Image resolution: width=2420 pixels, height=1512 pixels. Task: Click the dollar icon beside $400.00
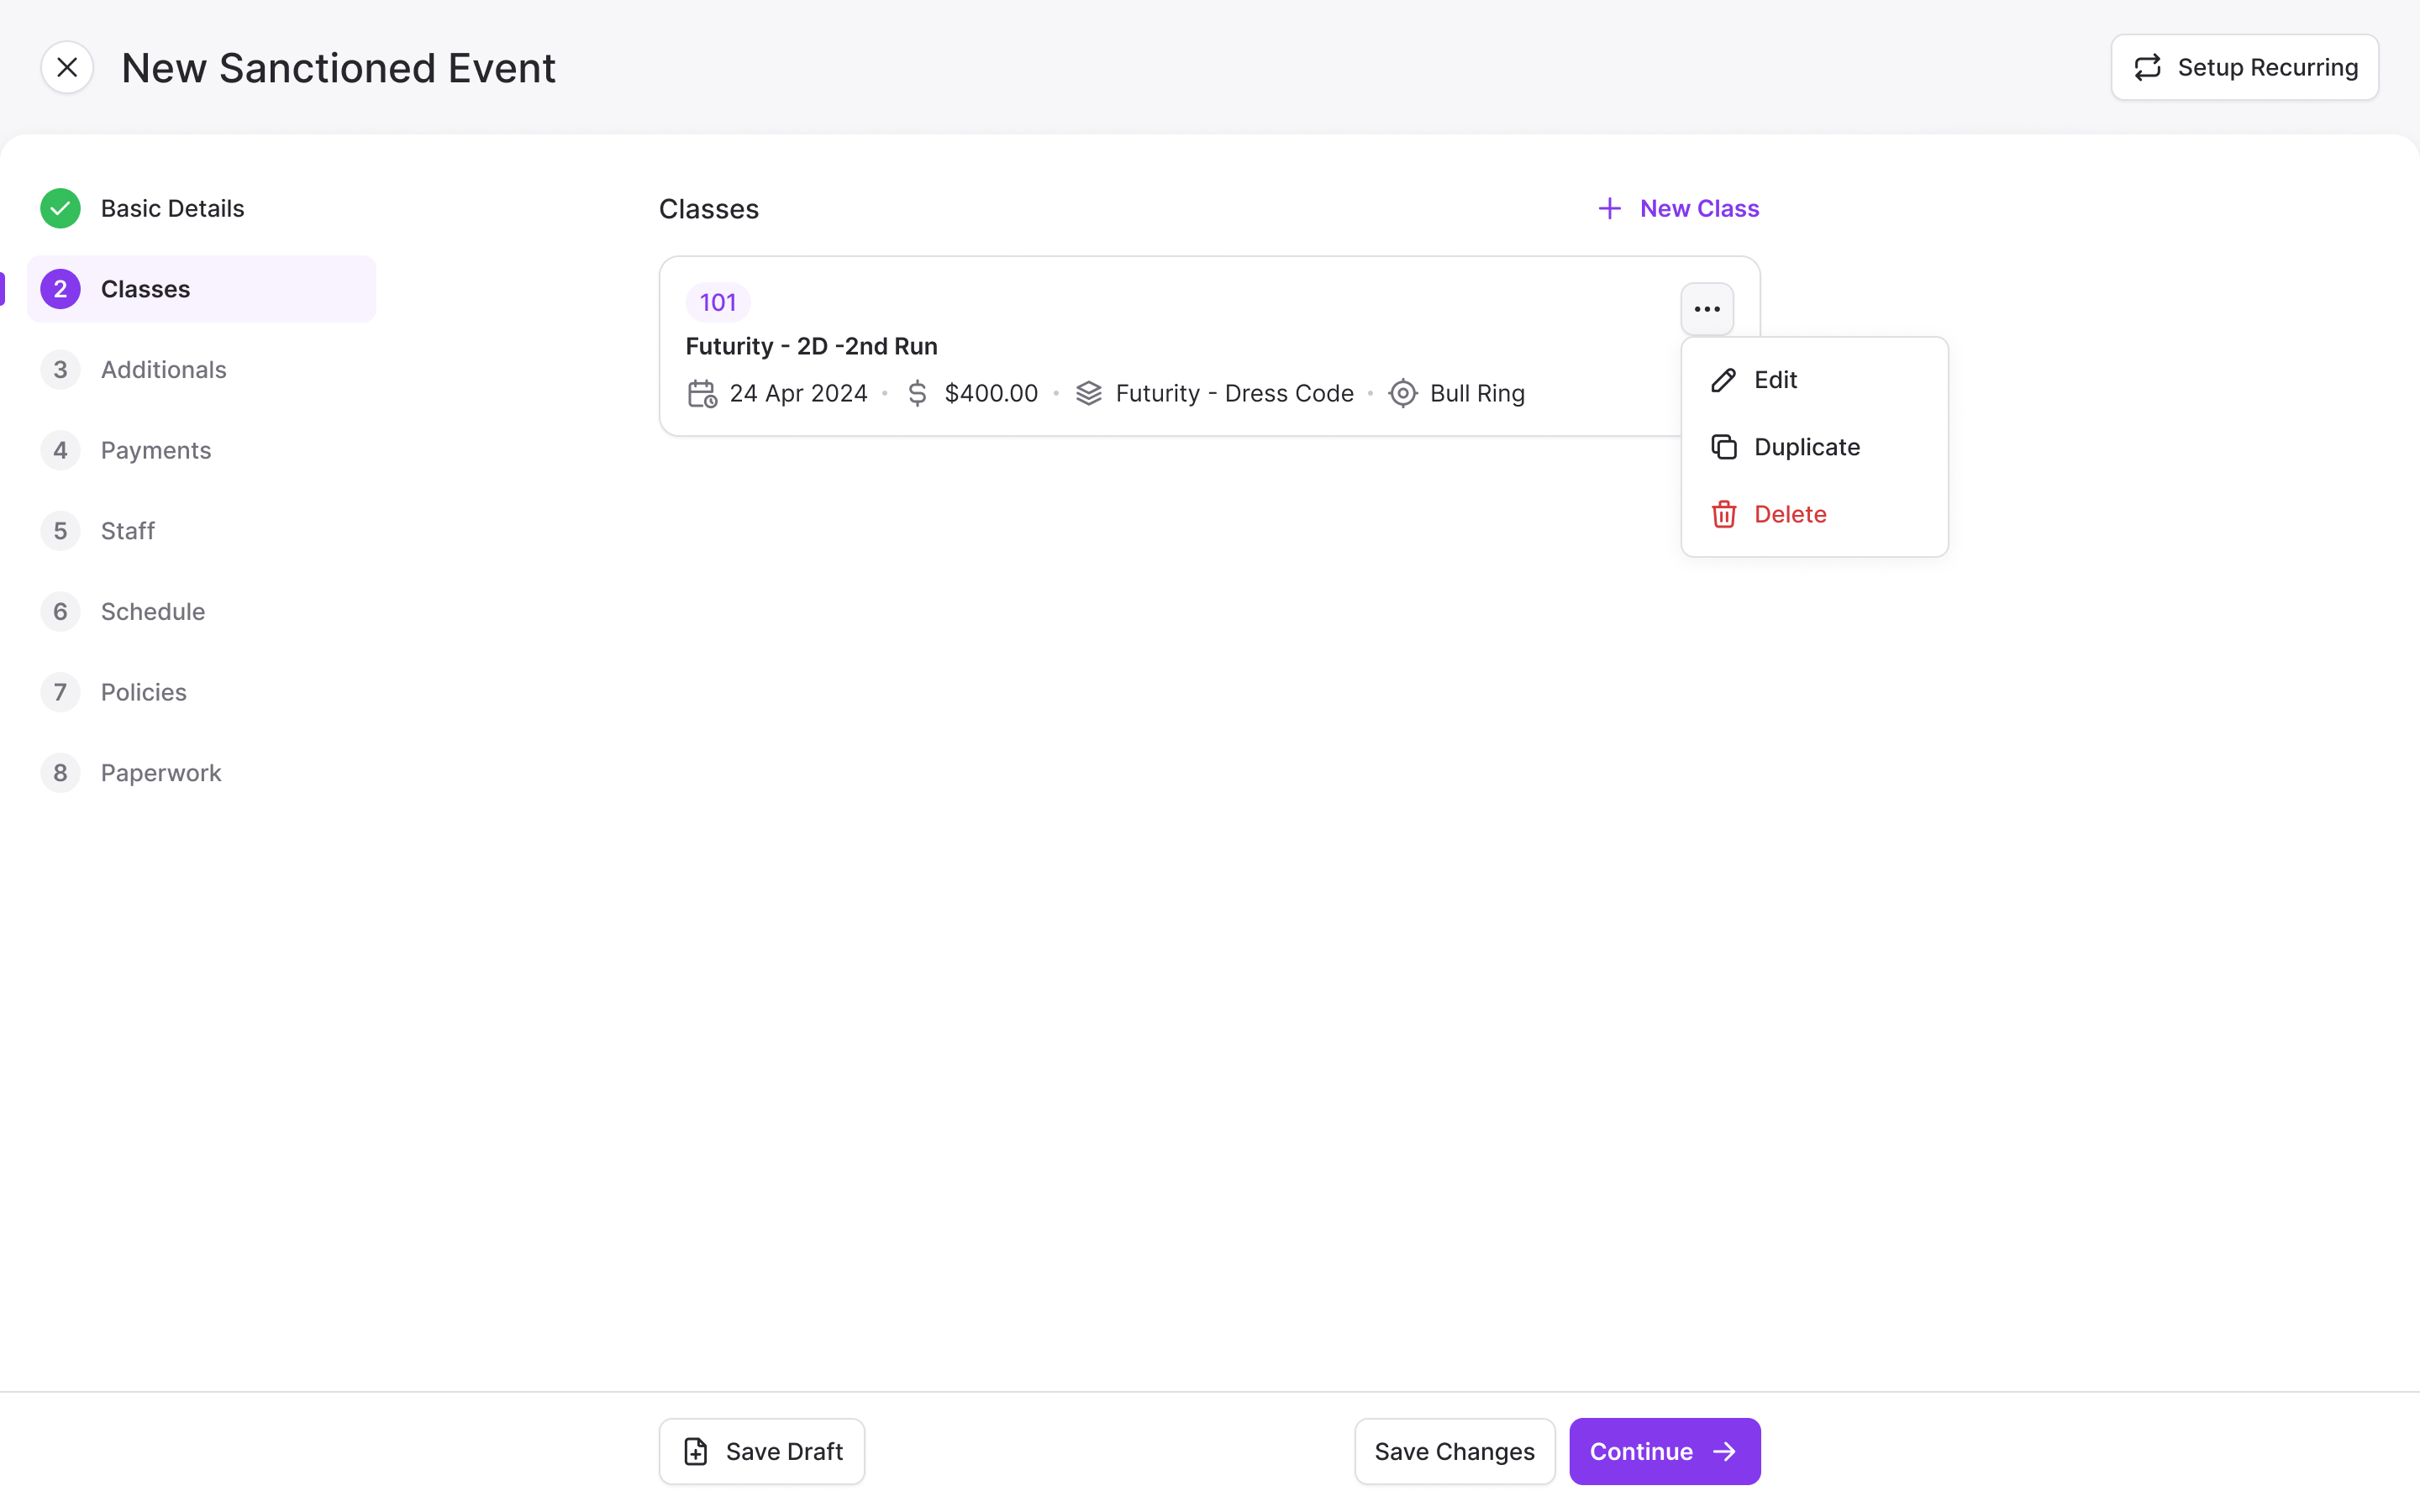917,394
